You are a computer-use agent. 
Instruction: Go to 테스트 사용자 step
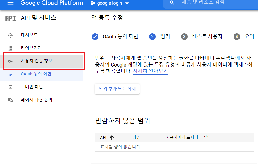pyautogui.click(x=207, y=36)
